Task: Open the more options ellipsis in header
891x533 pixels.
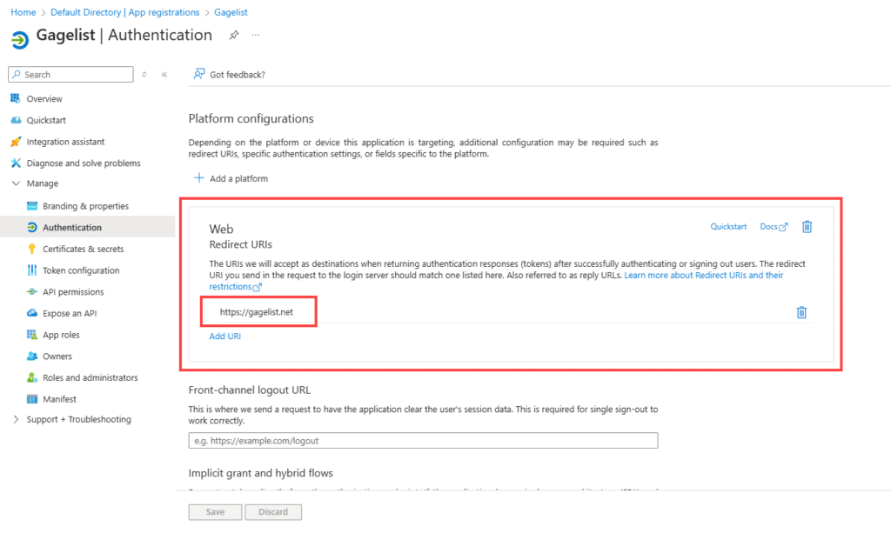Action: 256,36
